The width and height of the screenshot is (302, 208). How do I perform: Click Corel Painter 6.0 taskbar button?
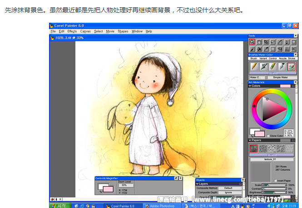(123, 206)
